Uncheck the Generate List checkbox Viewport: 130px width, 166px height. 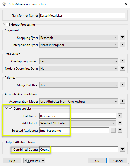coord(10,108)
